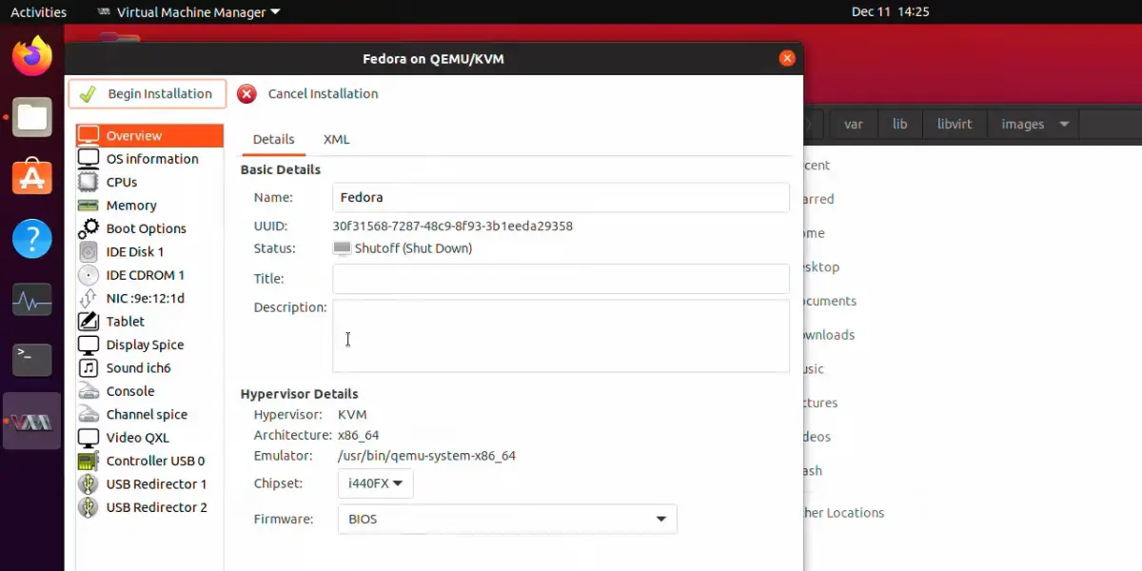Select the IDE Disk 1 drive icon
Image resolution: width=1142 pixels, height=571 pixels.
click(89, 252)
